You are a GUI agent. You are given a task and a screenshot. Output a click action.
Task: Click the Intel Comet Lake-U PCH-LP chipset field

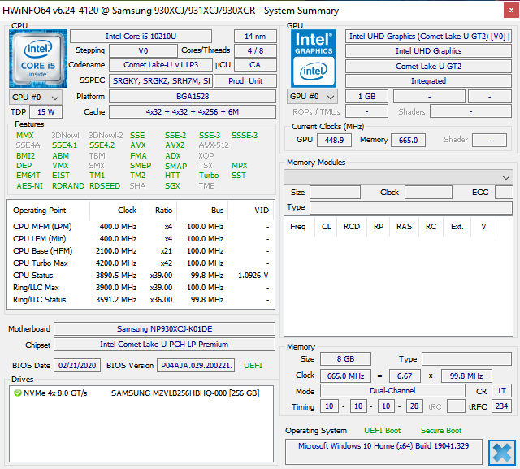pyautogui.click(x=165, y=345)
